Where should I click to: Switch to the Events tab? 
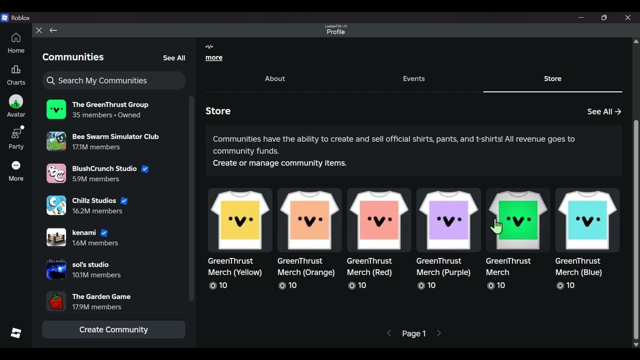coord(414,79)
